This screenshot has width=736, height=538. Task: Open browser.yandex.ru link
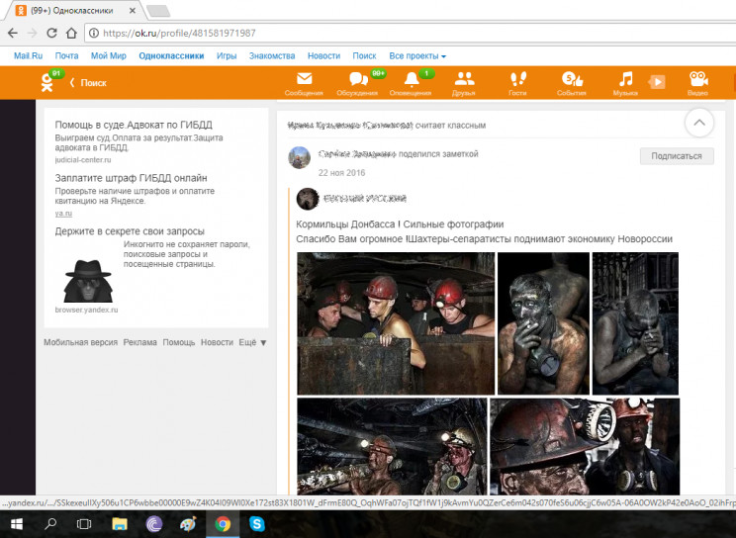coord(86,310)
